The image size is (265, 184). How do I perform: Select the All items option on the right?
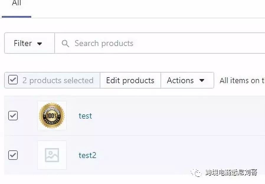(241, 80)
